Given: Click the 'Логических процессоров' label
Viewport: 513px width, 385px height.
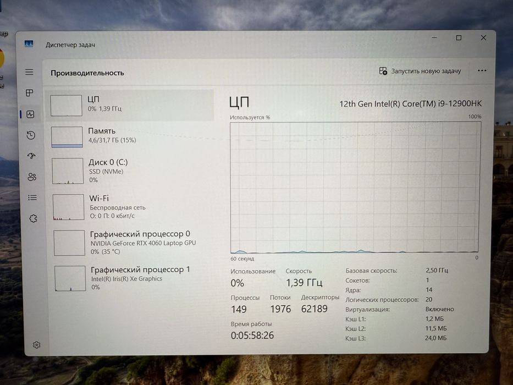Looking at the screenshot, I should pos(382,300).
